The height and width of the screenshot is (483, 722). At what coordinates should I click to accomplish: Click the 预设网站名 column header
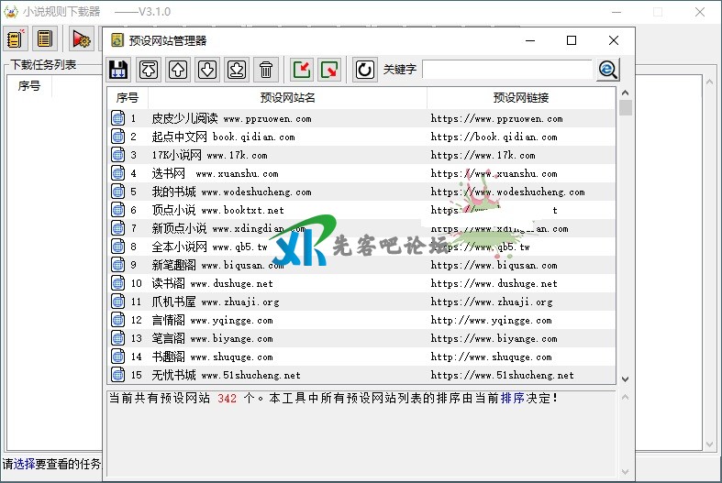pyautogui.click(x=287, y=98)
